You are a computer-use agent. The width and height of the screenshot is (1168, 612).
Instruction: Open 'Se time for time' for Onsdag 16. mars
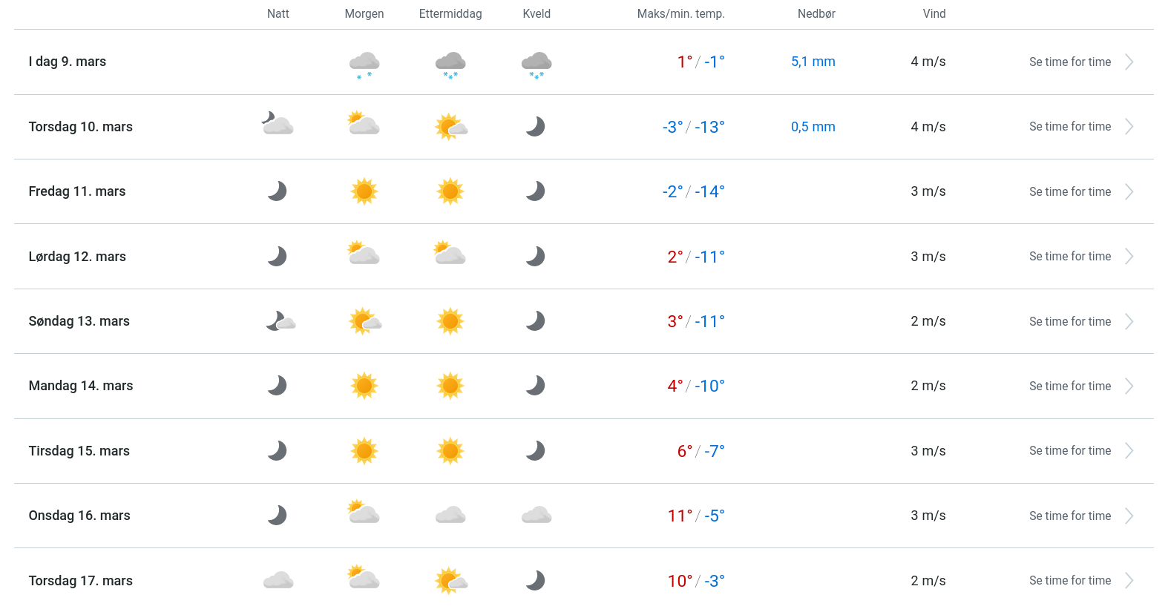1069,516
